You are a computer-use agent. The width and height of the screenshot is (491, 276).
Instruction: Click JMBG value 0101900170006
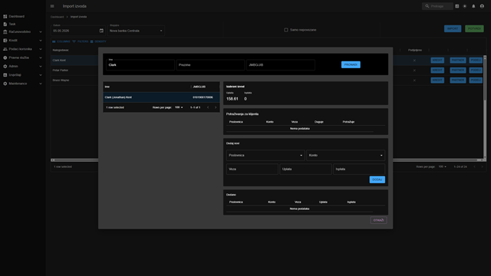(x=203, y=97)
